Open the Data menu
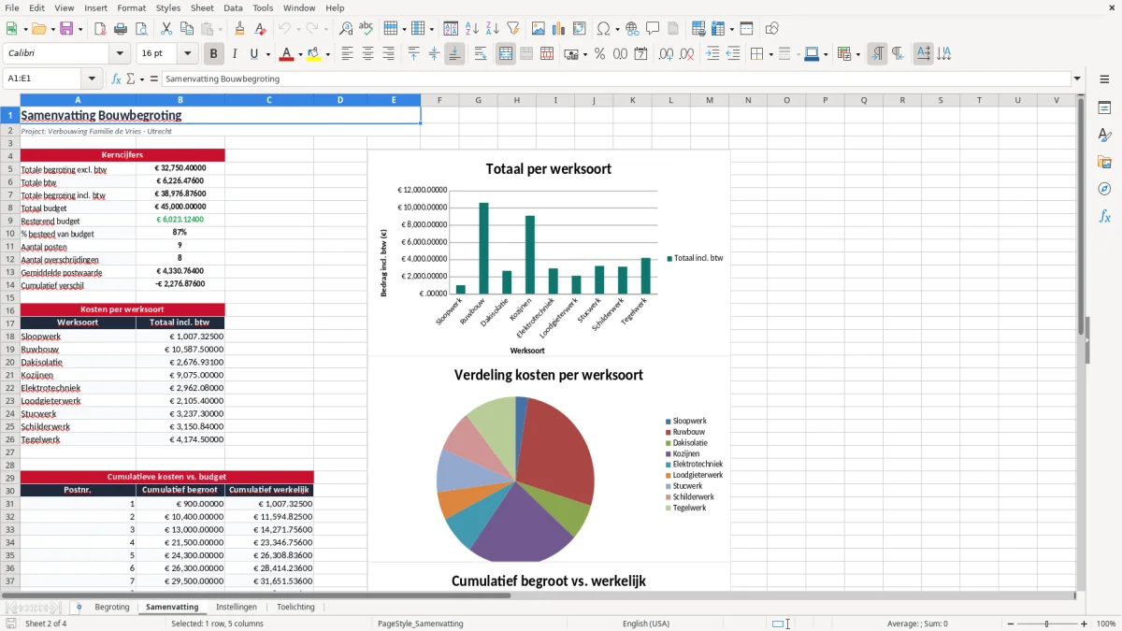 (x=233, y=7)
